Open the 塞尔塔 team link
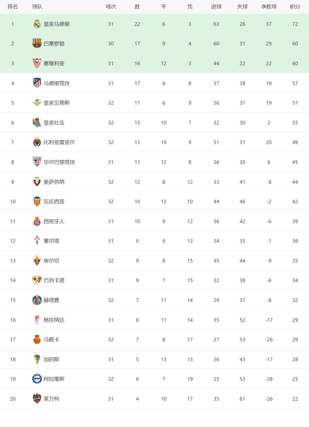This screenshot has height=427, width=309. (x=52, y=241)
